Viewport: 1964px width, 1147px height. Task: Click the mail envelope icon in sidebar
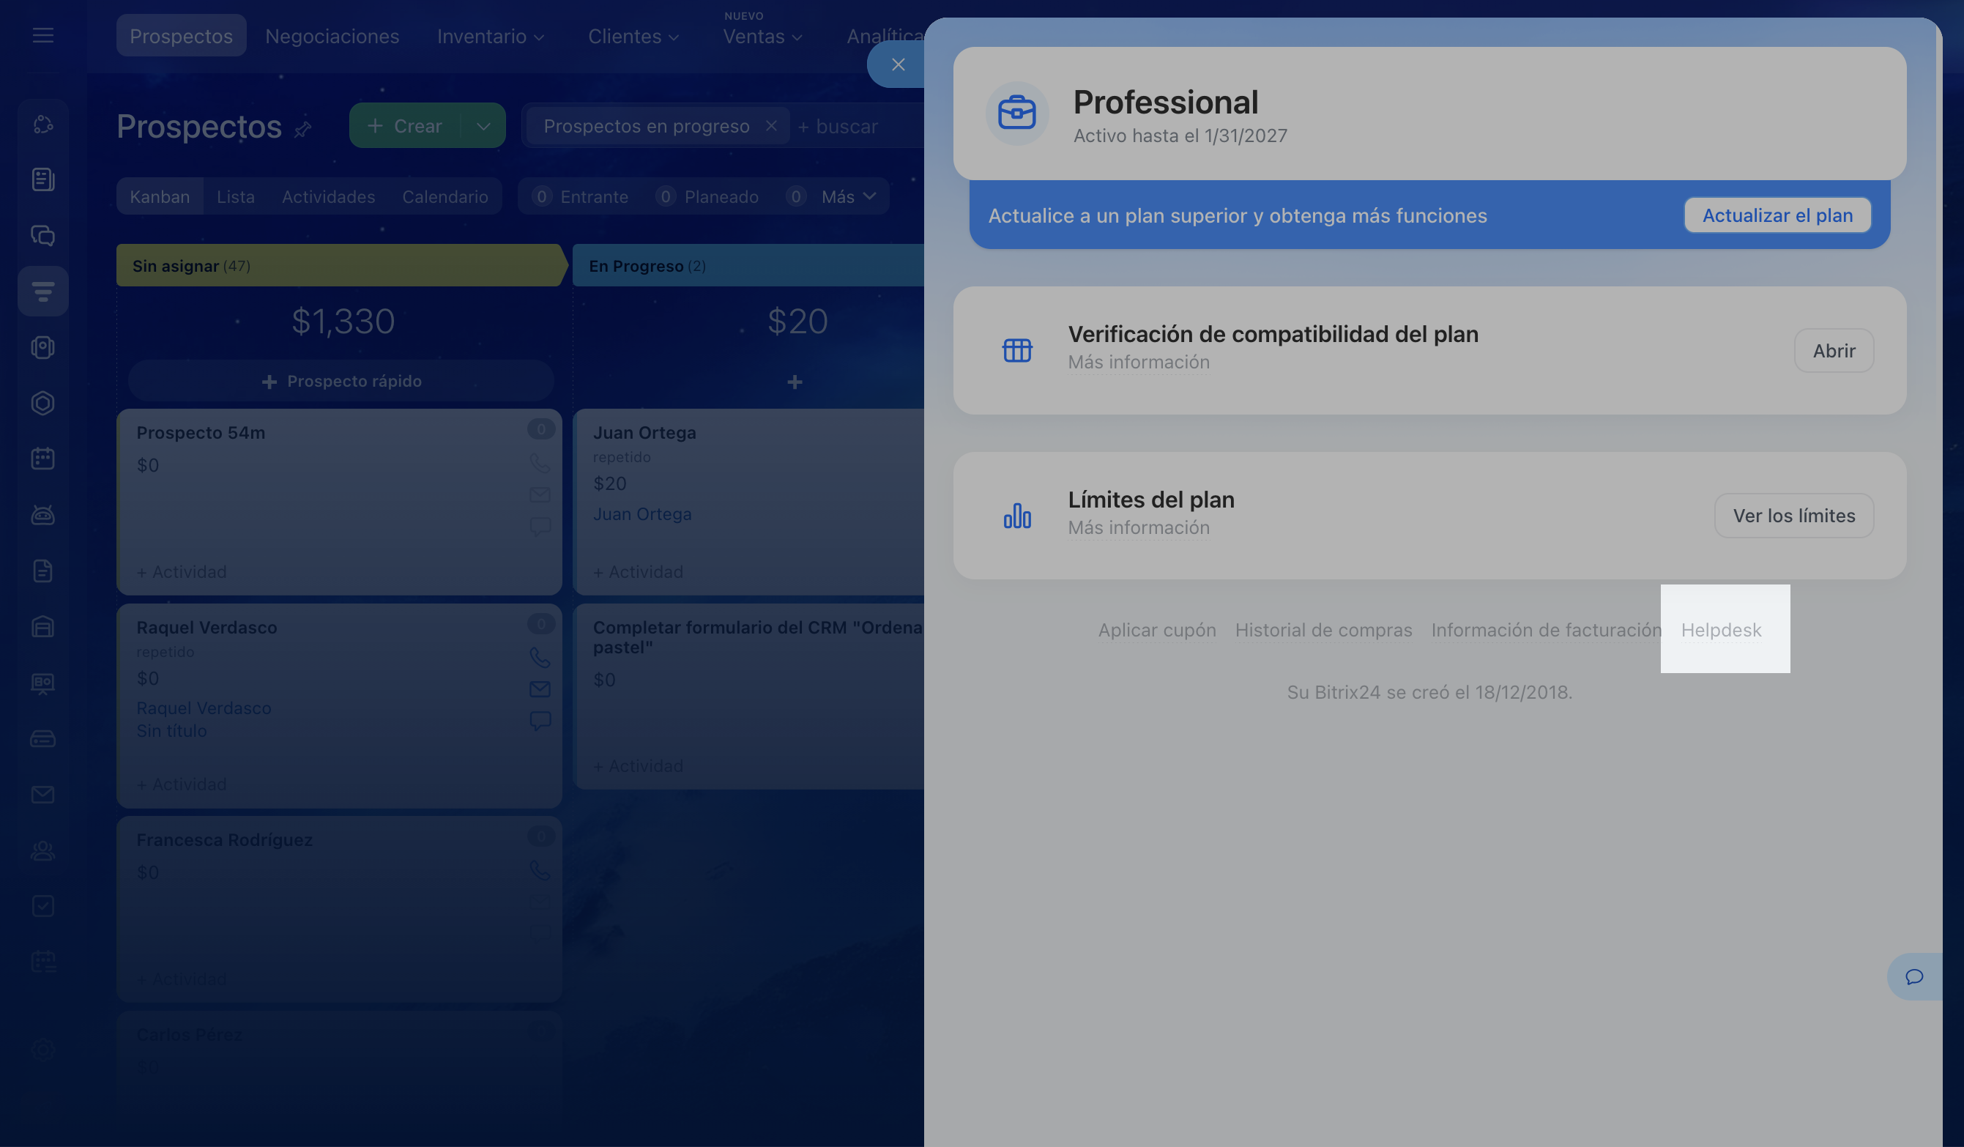point(43,795)
